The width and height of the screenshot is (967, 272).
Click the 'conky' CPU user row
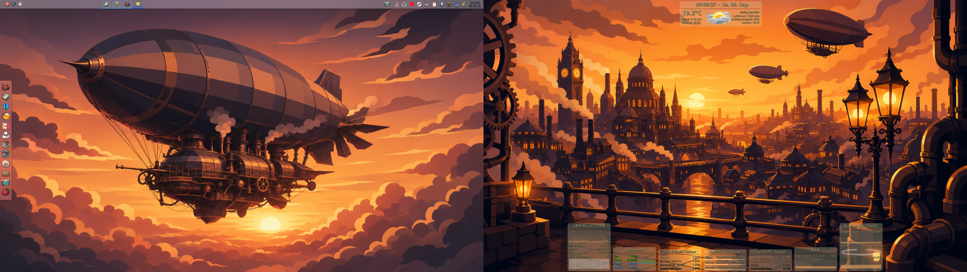[771, 265]
